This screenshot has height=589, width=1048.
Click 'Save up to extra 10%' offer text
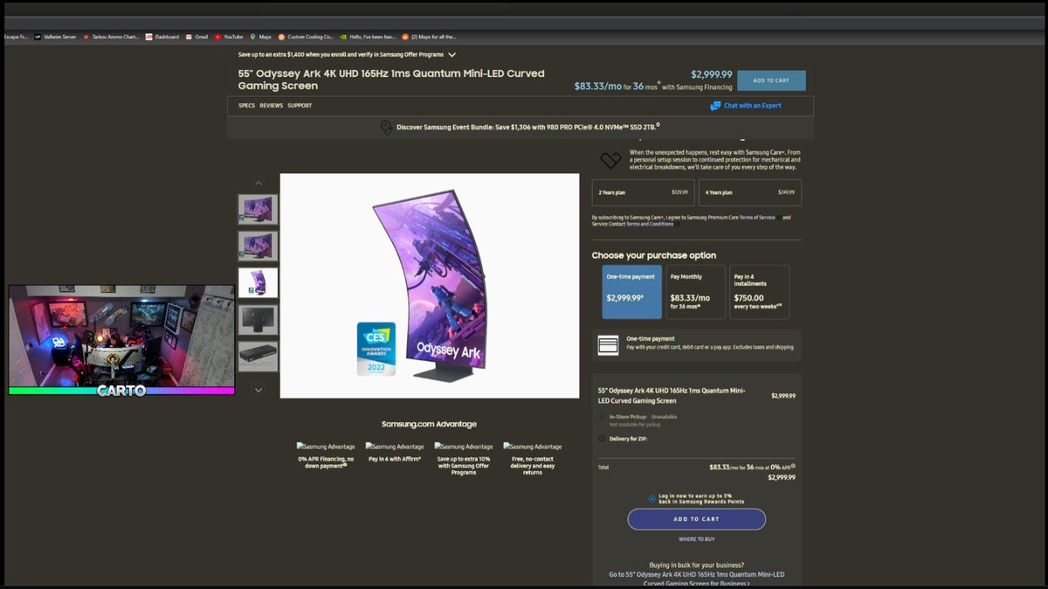point(464,465)
